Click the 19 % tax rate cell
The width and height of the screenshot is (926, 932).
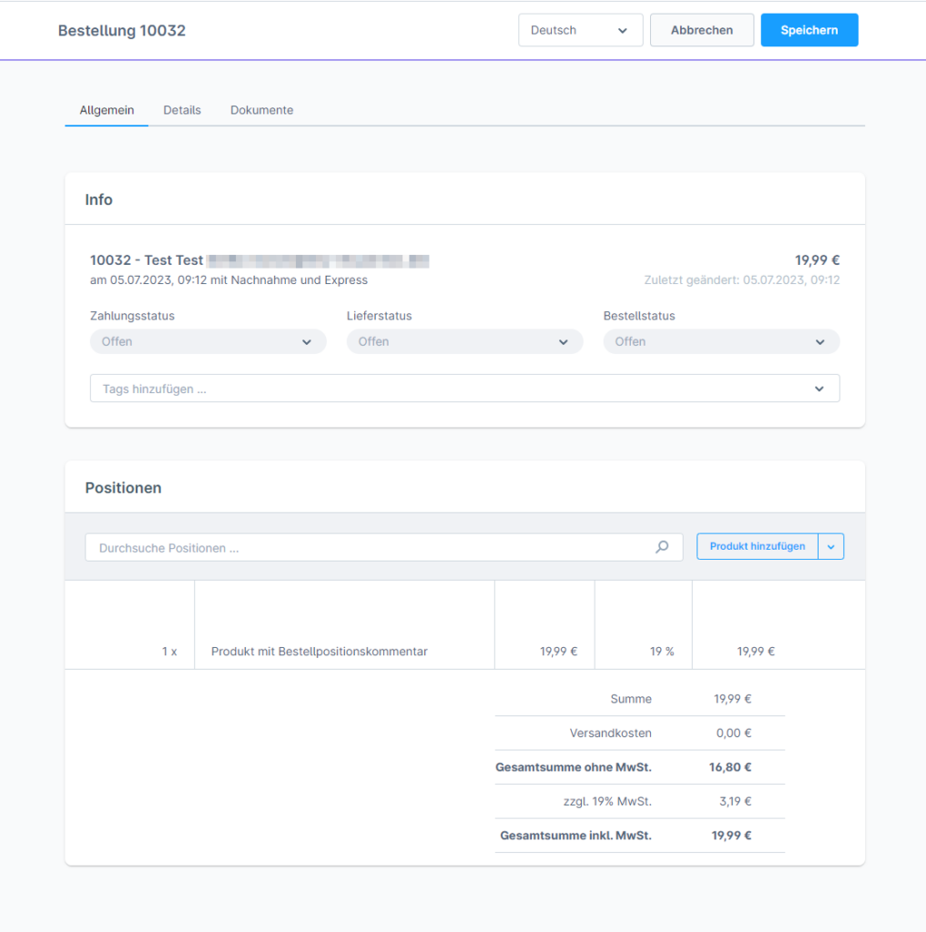click(662, 652)
